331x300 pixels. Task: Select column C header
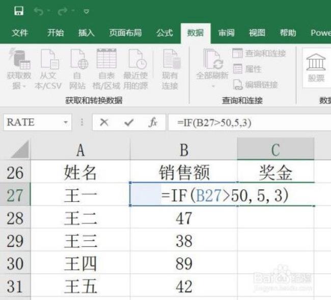(x=275, y=149)
